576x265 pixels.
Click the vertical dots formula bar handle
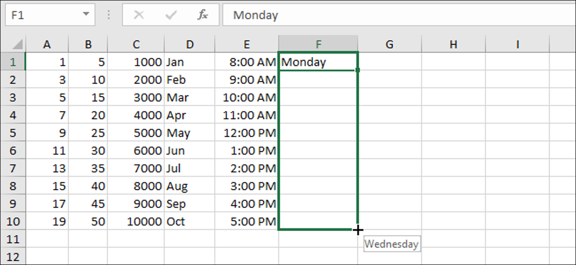click(x=108, y=15)
